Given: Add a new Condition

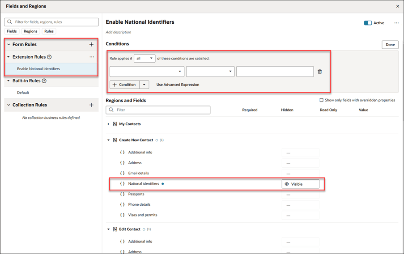Looking at the screenshot, I should [125, 85].
